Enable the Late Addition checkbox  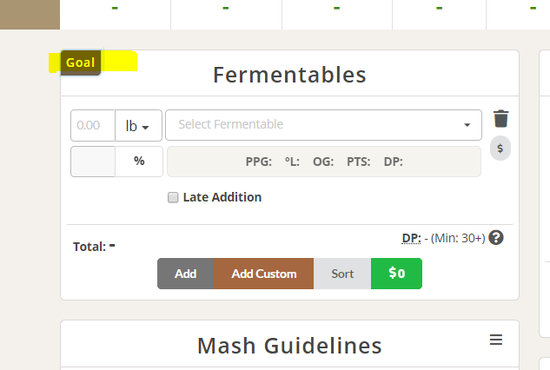point(173,197)
